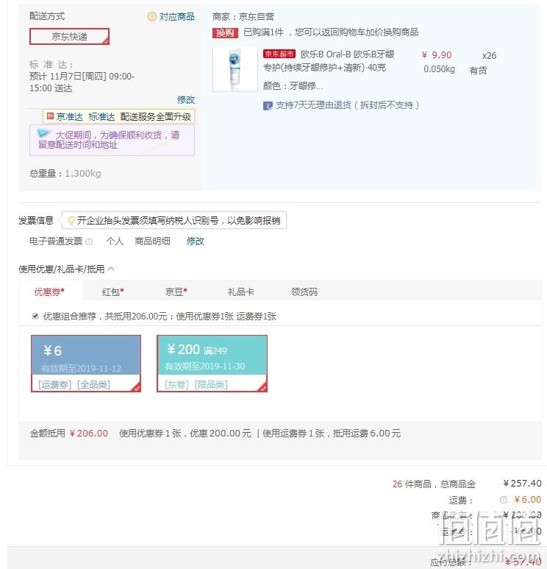Click info icon beside 运费 amount

(x=504, y=500)
